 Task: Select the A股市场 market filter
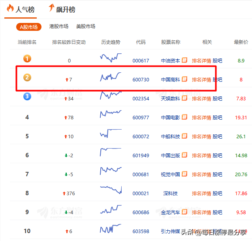pyautogui.click(x=28, y=27)
